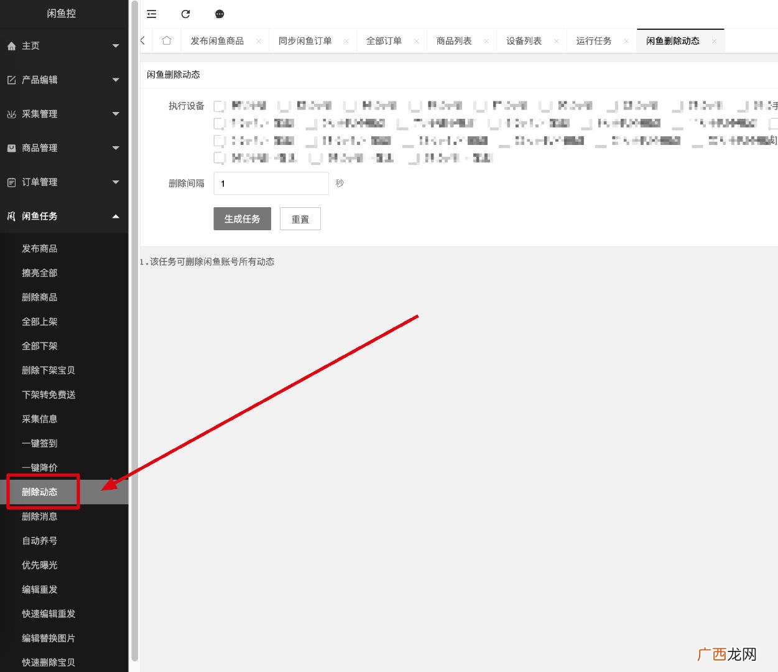Open 删除下架宝贝 in the sidebar

(49, 370)
